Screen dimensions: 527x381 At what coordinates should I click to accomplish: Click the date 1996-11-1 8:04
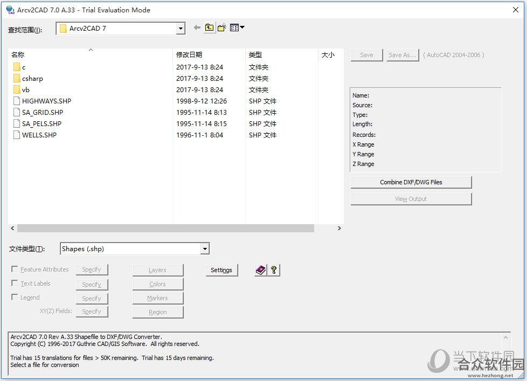click(199, 135)
